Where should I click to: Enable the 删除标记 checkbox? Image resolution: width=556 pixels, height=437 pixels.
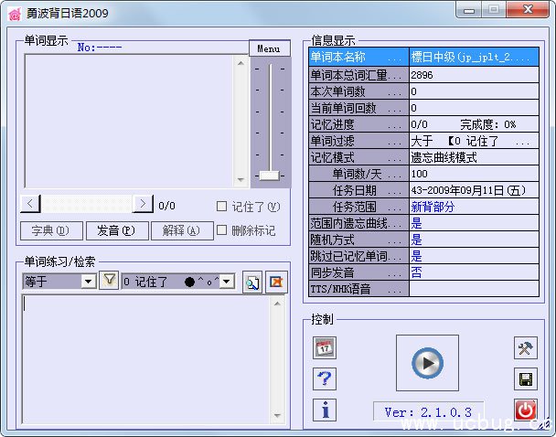tap(221, 230)
